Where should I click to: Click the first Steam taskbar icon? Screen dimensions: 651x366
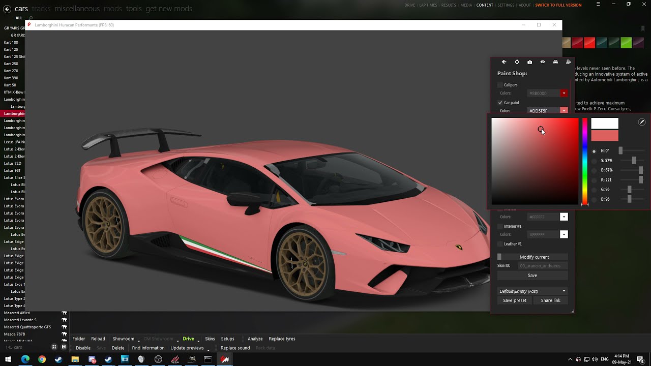58,359
